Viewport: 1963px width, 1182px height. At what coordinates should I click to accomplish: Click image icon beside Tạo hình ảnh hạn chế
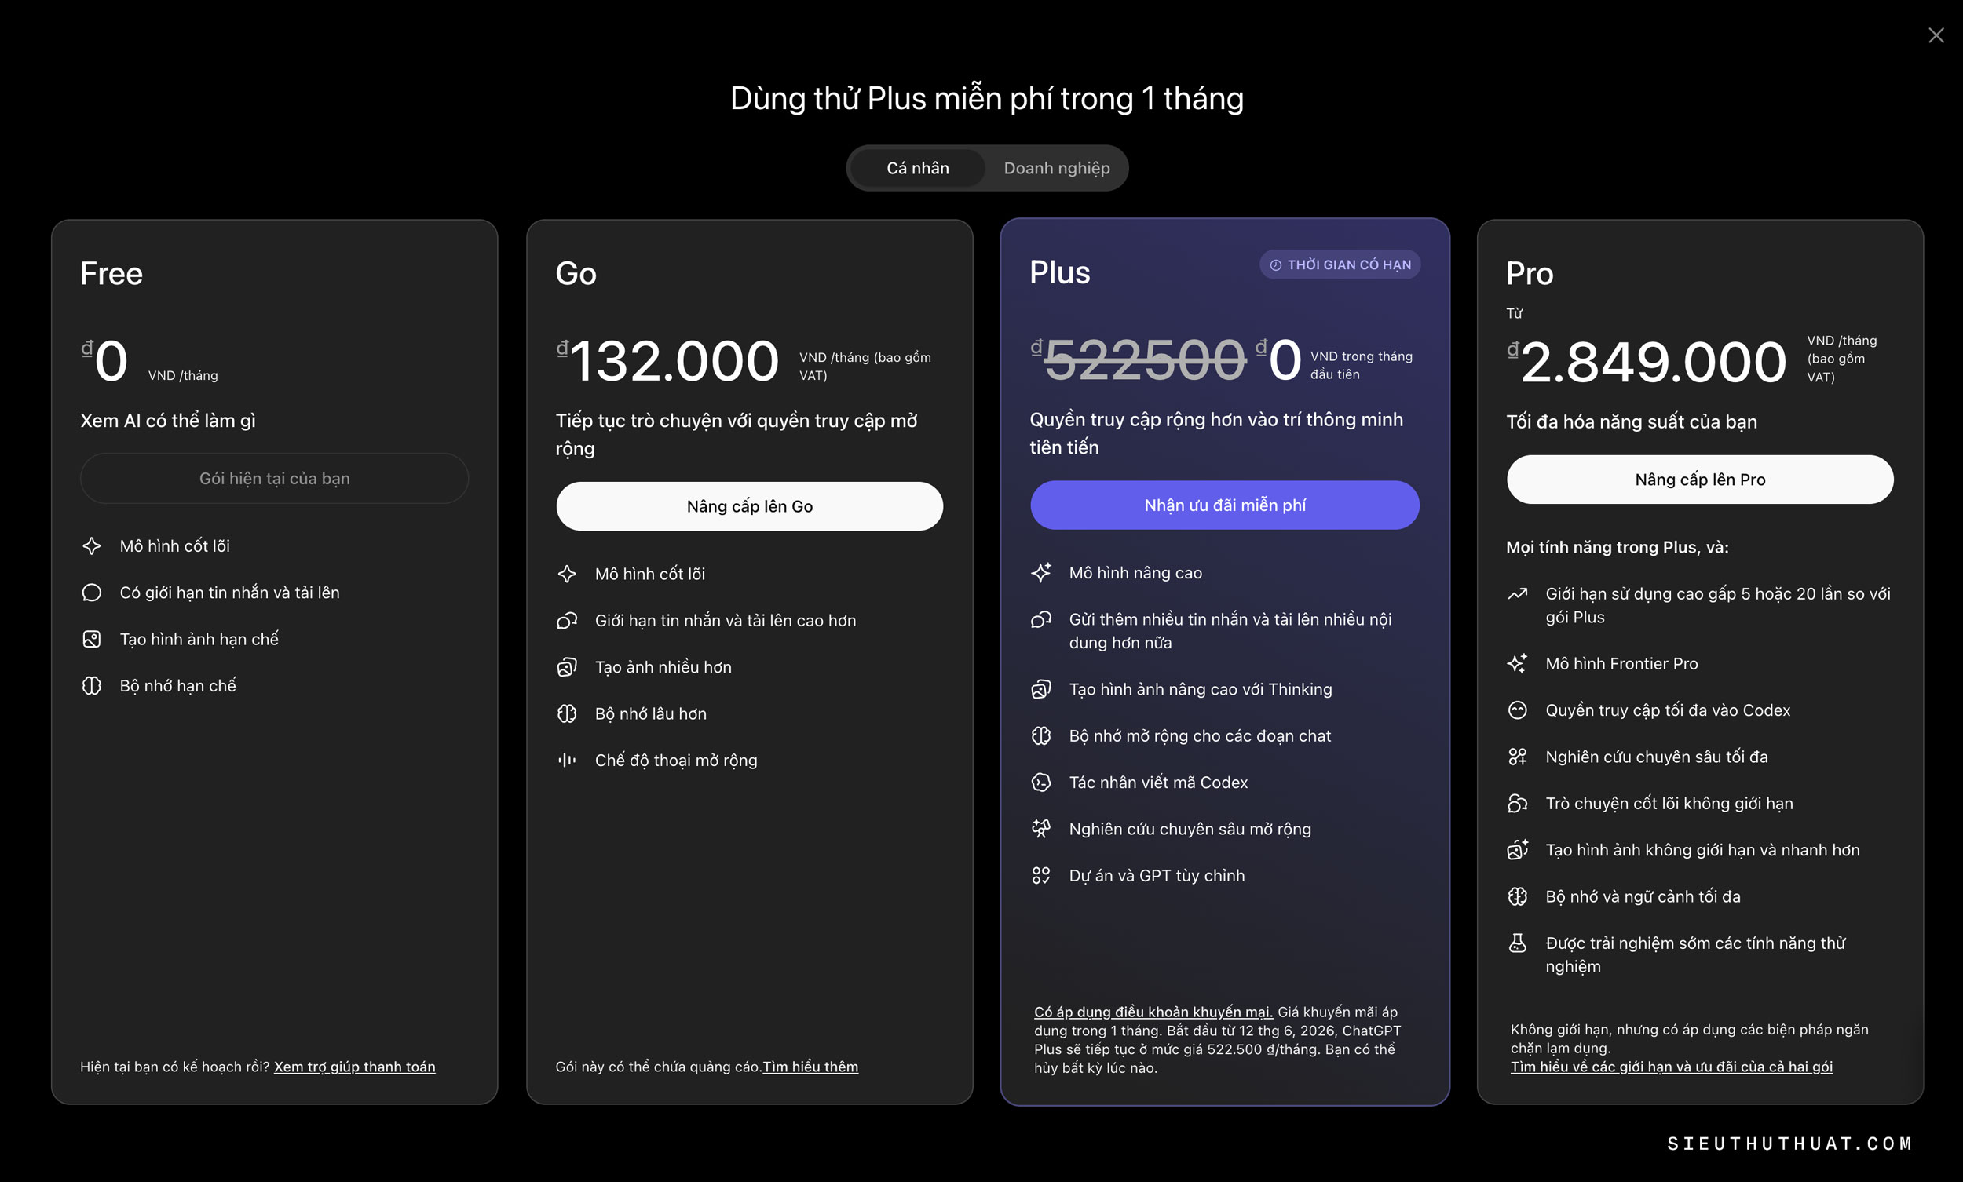92,639
